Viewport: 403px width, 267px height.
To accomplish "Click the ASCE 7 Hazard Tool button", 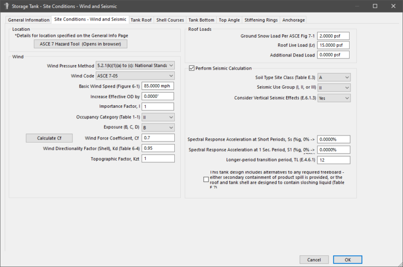I will (81, 44).
